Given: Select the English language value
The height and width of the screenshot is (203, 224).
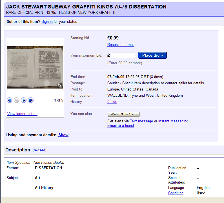Looking at the screenshot, I should click(x=203, y=187).
